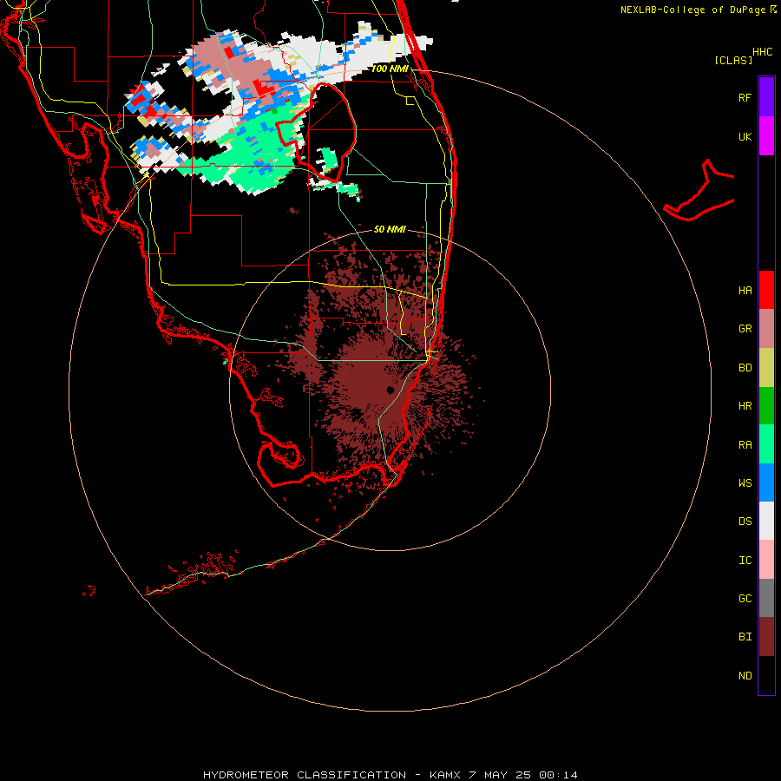Click the 50 NMI range ring label

pos(390,229)
